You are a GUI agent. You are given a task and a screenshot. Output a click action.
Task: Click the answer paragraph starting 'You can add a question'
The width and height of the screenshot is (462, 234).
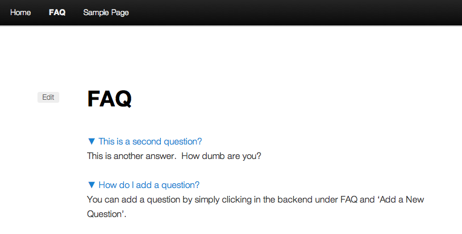[x=255, y=207]
